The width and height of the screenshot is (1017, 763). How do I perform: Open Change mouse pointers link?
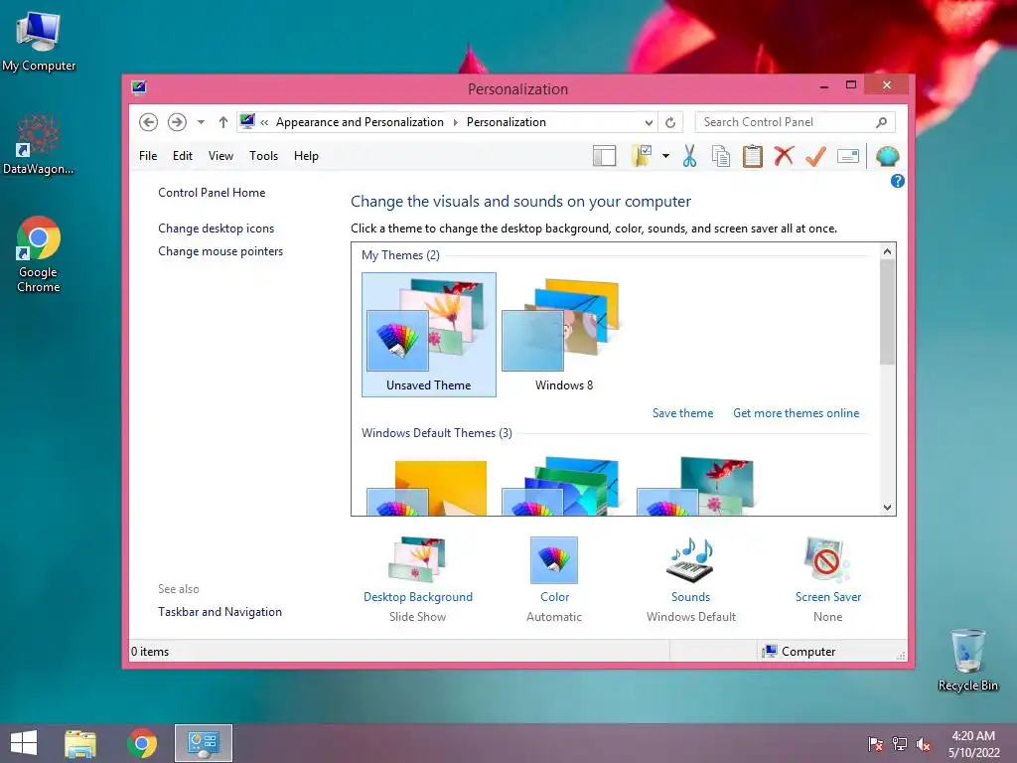tap(220, 251)
